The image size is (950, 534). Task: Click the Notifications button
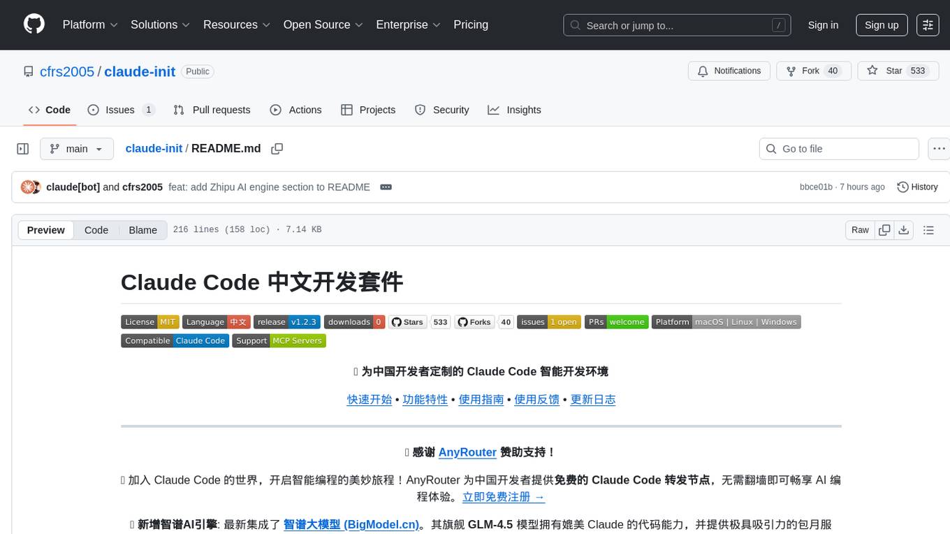(729, 71)
